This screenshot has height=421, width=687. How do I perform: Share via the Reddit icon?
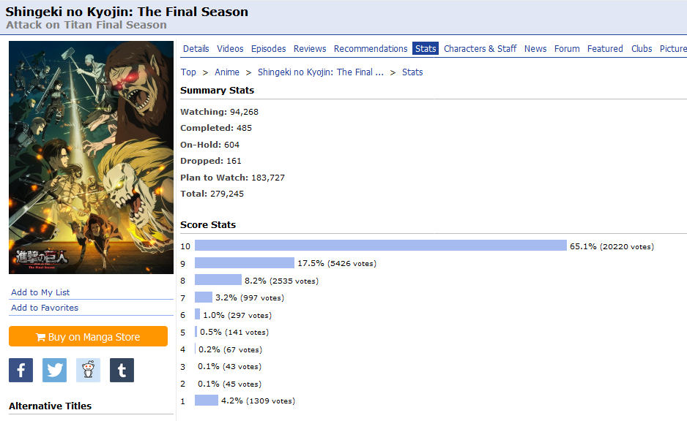click(88, 370)
